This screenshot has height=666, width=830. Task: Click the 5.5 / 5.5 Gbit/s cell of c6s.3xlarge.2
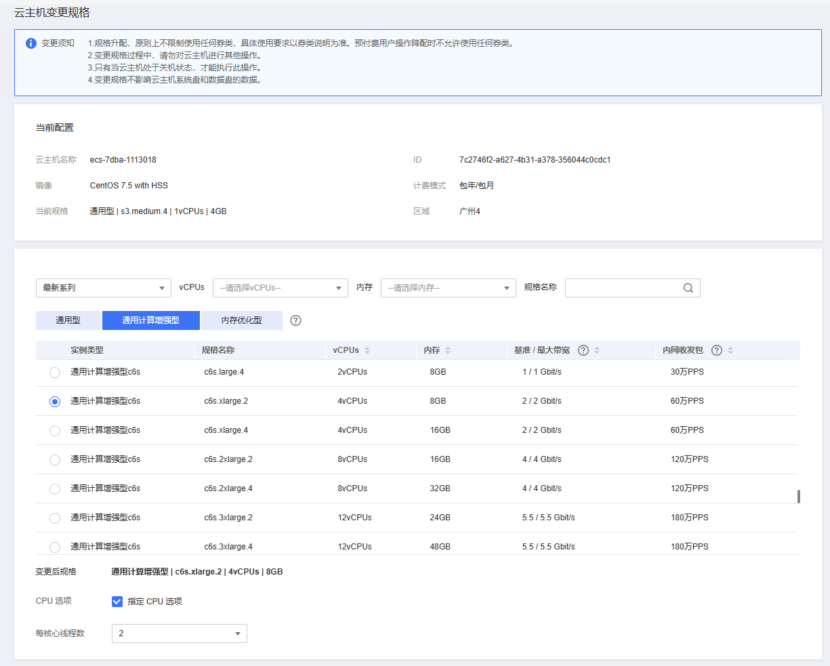point(549,518)
